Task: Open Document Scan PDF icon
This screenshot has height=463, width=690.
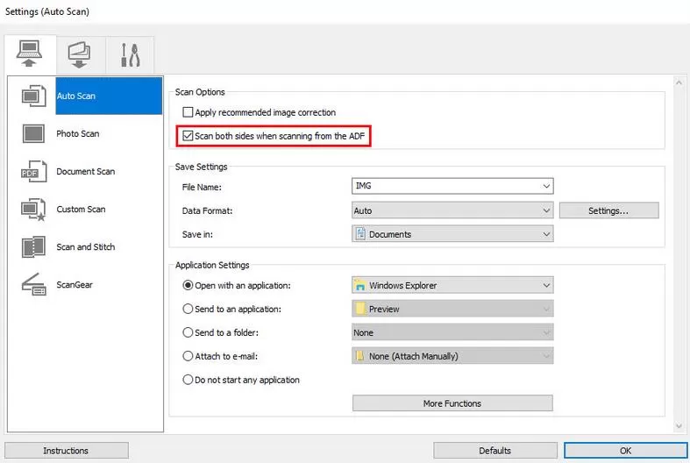Action: (33, 171)
